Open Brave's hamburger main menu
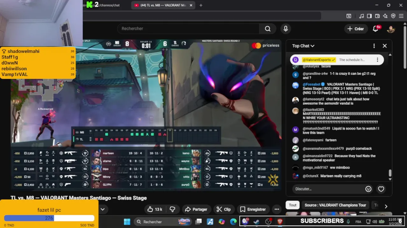Viewport: 407px width, 228px height. coord(401,16)
